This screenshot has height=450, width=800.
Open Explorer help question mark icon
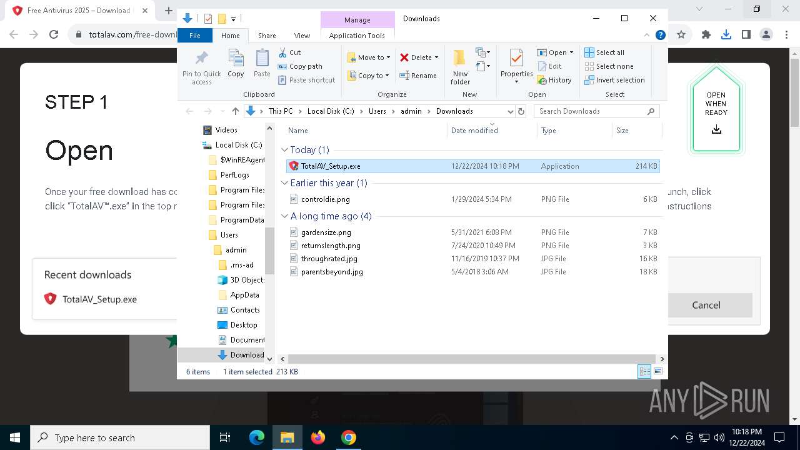click(660, 36)
